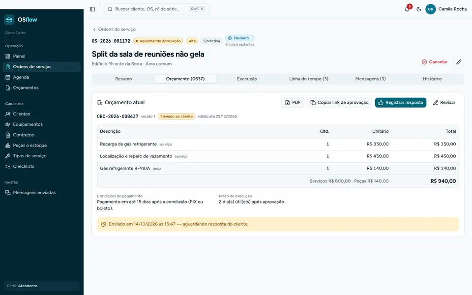472x295 pixels.
Task: Click the Descrição column header
Action: coord(110,131)
